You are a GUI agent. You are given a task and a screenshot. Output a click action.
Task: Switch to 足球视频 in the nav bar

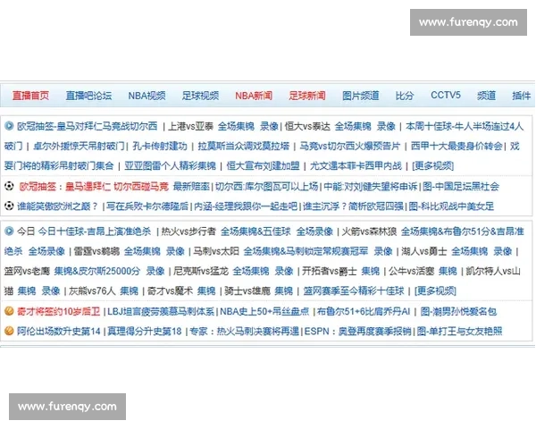(x=200, y=96)
